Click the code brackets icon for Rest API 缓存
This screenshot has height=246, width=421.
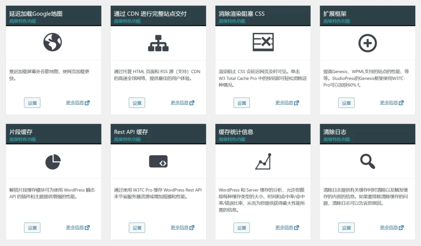(158, 161)
